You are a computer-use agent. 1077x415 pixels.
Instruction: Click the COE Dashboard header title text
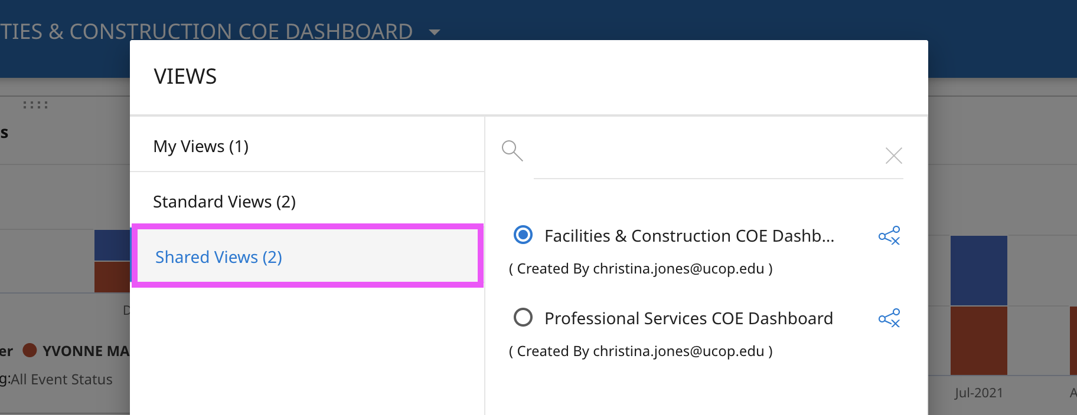(x=207, y=32)
